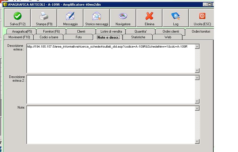Click the Salva (F12) green checkmark button
This screenshot has height=152, width=238.
pyautogui.click(x=18, y=18)
